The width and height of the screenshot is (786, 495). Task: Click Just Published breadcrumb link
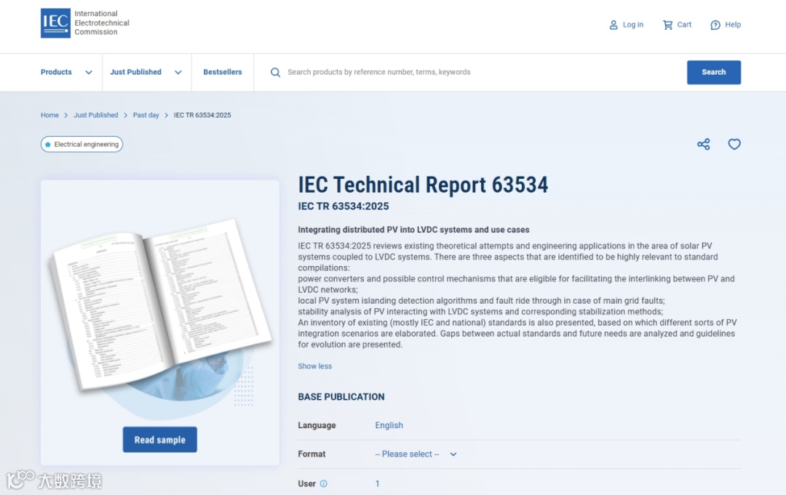tap(96, 115)
